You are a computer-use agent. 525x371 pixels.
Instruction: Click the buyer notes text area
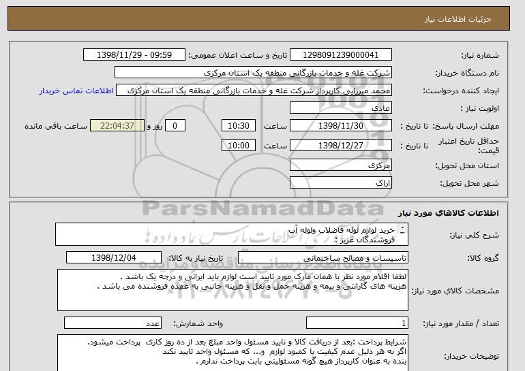[232, 353]
